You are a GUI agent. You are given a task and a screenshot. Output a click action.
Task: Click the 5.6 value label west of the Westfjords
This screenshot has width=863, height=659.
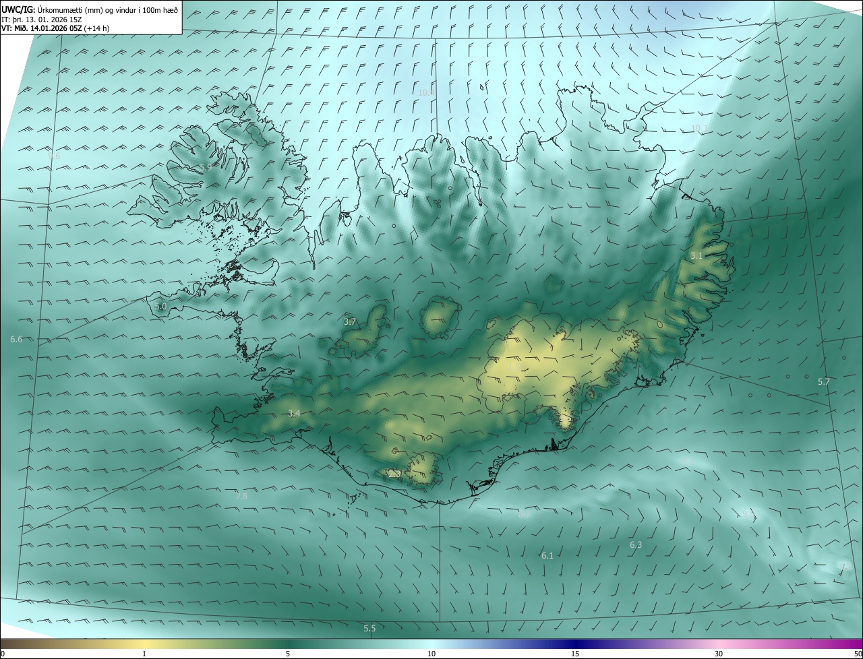point(54,156)
